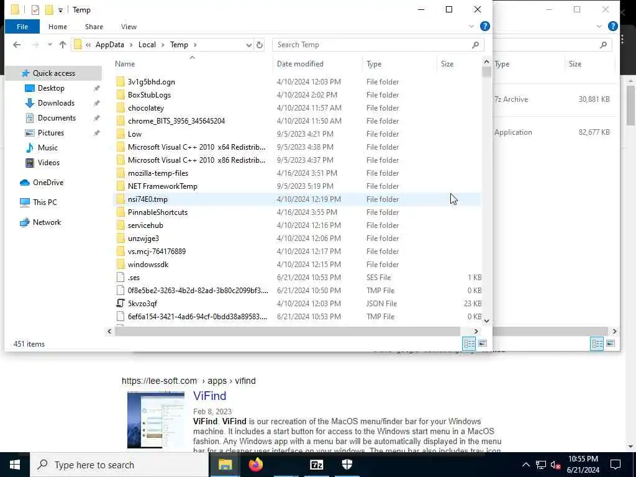The height and width of the screenshot is (477, 636).
Task: Click Local in the address path
Action: [x=147, y=45]
